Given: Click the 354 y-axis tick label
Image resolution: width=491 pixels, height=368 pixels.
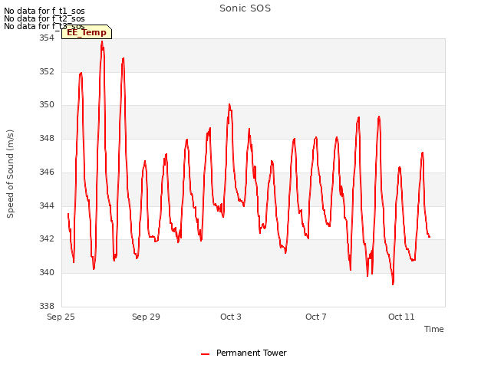Looking at the screenshot, I should [x=46, y=38].
